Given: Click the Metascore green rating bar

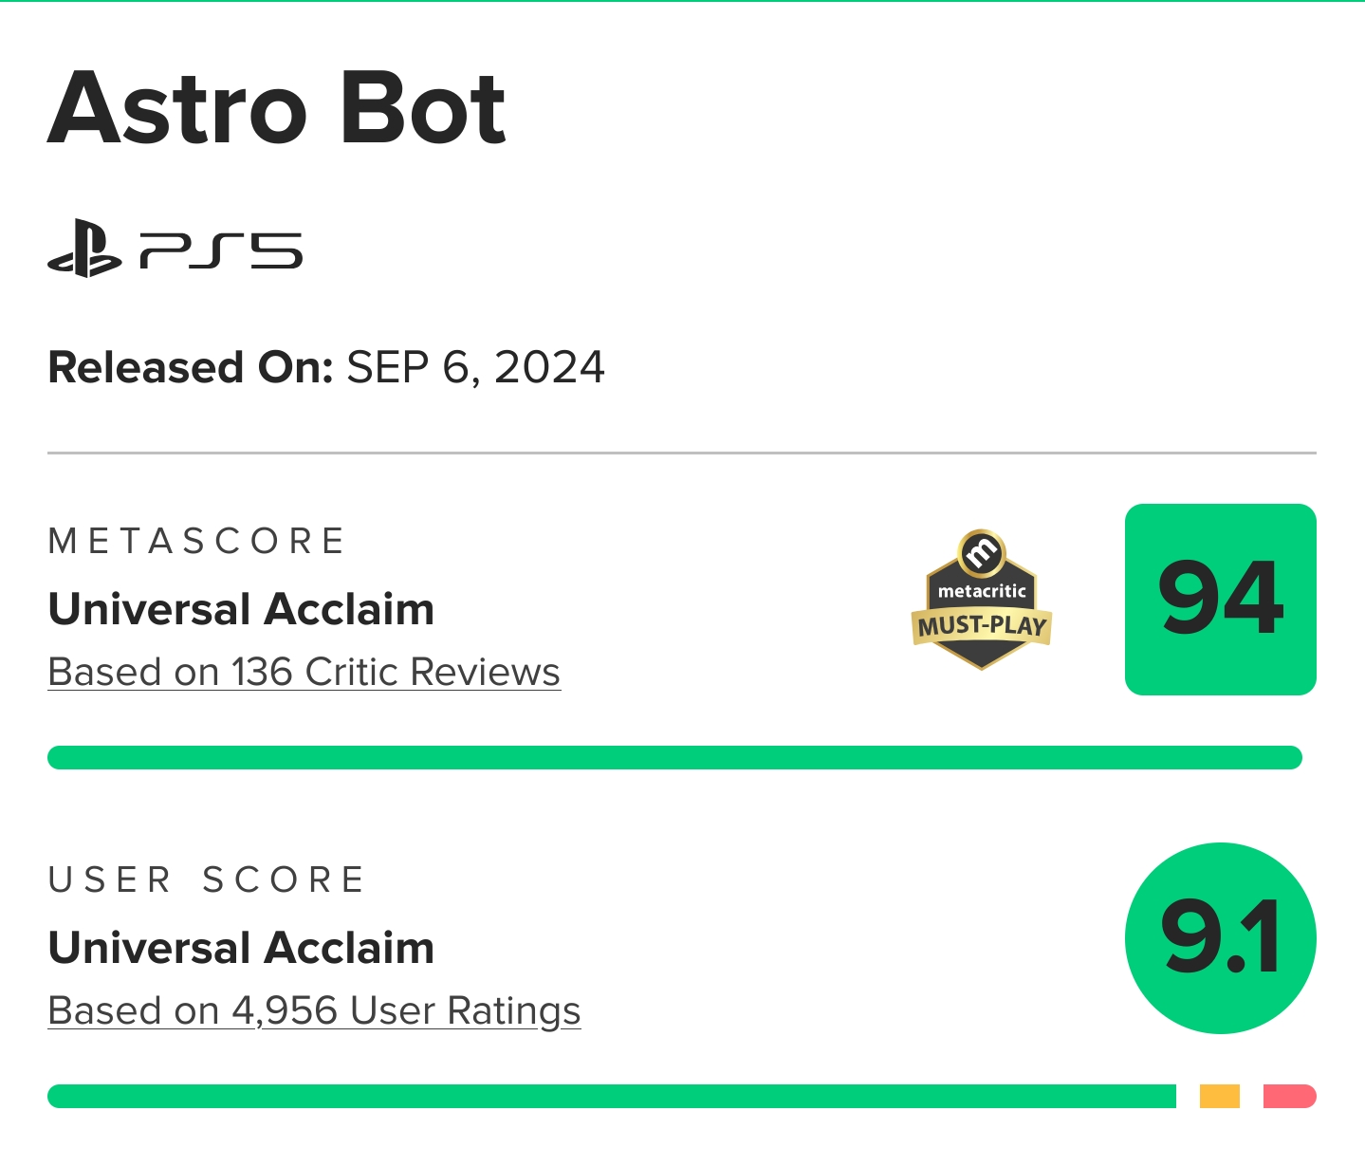Looking at the screenshot, I should click(x=674, y=757).
